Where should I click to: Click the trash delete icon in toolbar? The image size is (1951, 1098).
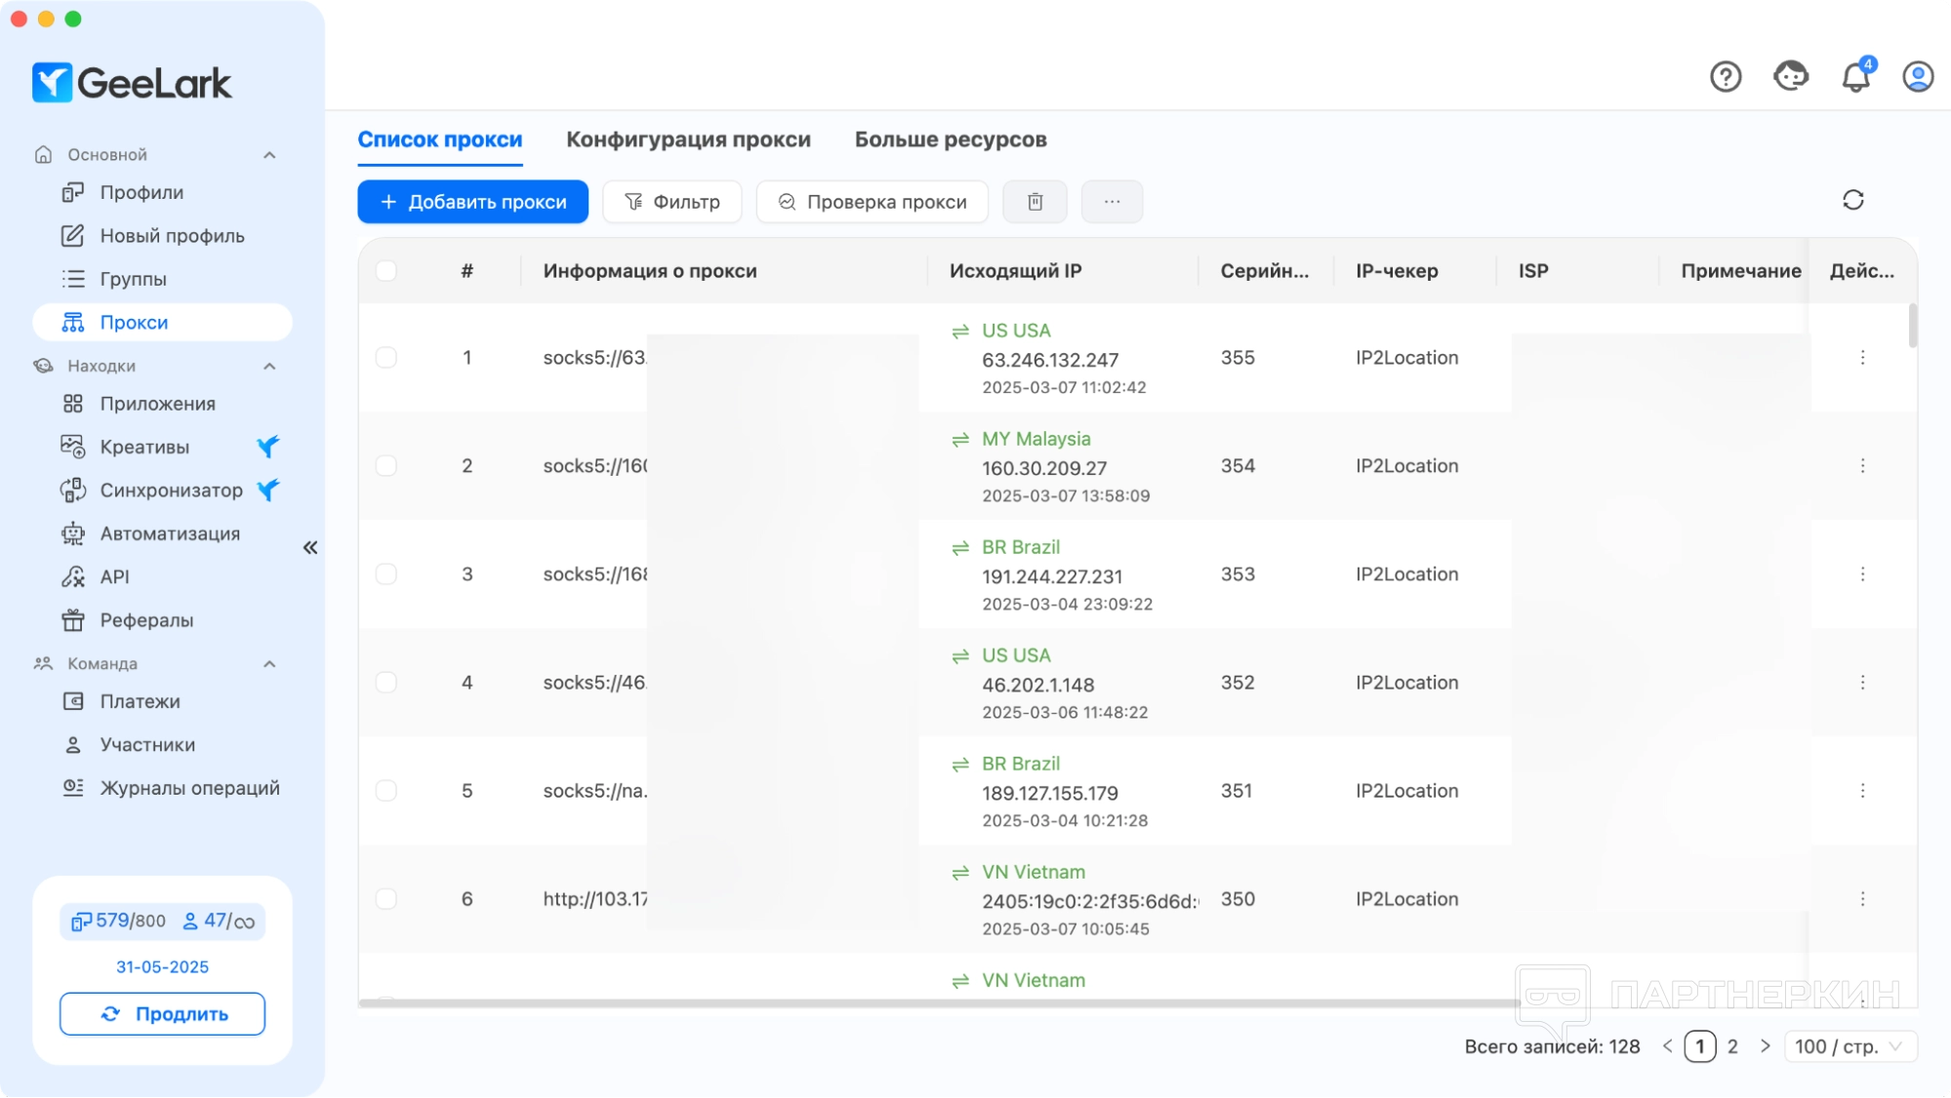click(x=1035, y=202)
